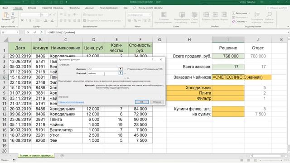Click the percent style icon
Viewport: 290px width, 163px height.
[135, 20]
